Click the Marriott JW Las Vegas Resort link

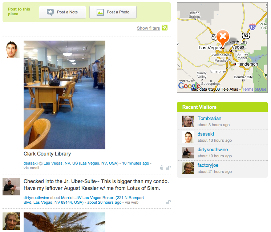click(x=84, y=200)
